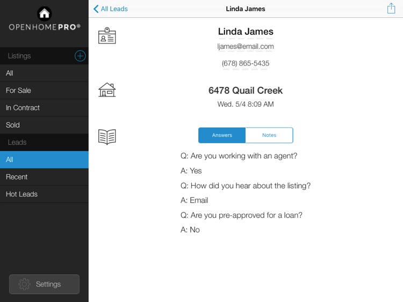Click the Listings section header
This screenshot has height=302, width=403.
pyautogui.click(x=19, y=56)
